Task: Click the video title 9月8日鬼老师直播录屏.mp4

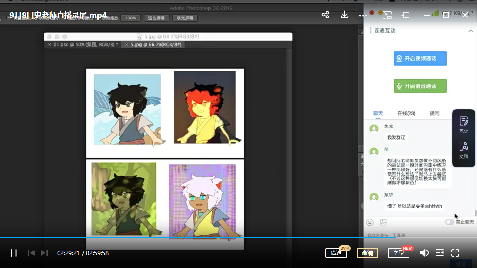Action: click(58, 15)
